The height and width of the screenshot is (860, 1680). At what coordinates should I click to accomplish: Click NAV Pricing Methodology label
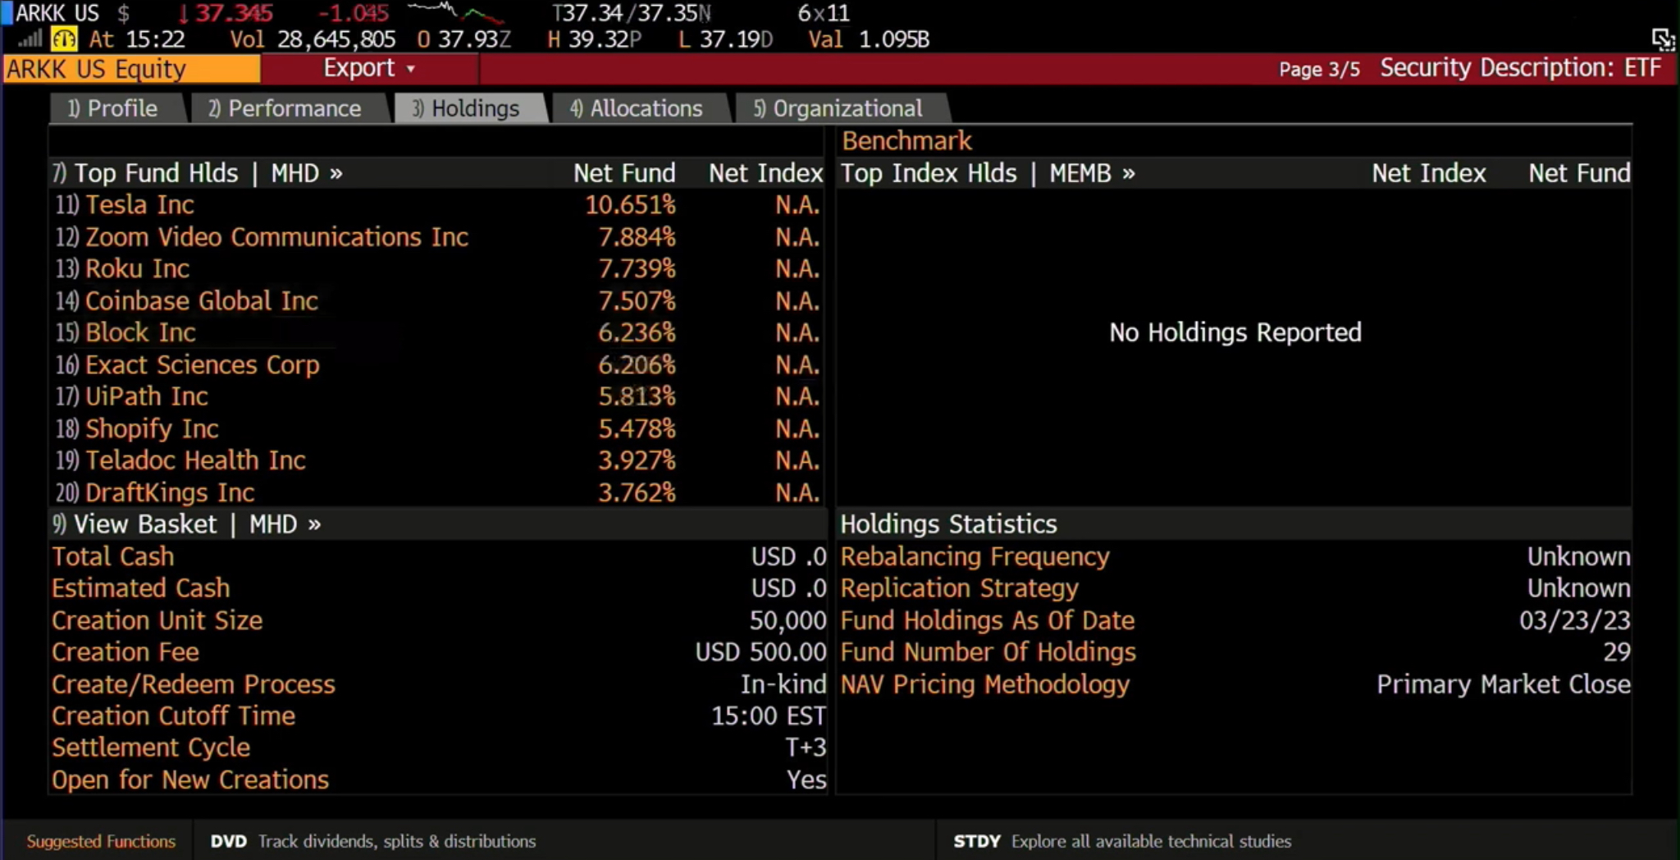[984, 684]
